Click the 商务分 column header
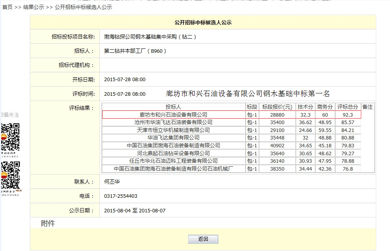Image resolution: width=390 pixels, height=251 pixels. click(325, 107)
